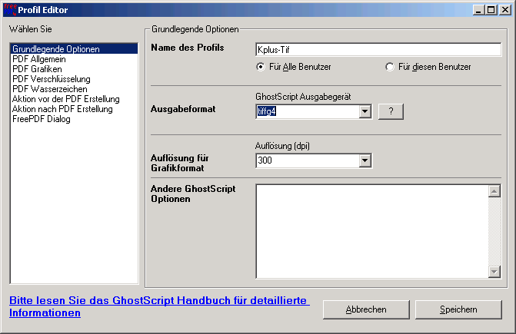This screenshot has width=516, height=334.
Task: Expand the Auflösung (dpi) dropdown
Action: click(x=365, y=160)
